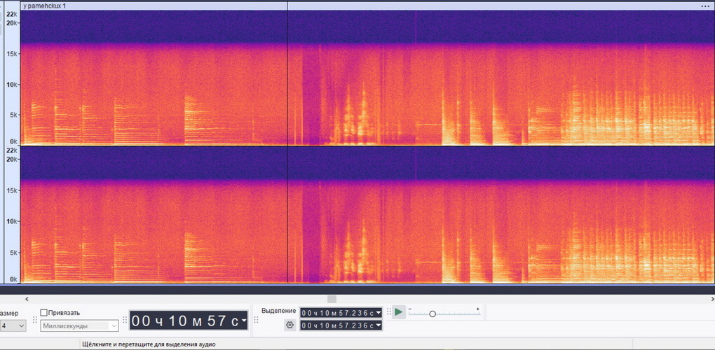Click the upper selection start time field
This screenshot has height=350, width=715.
click(x=339, y=312)
